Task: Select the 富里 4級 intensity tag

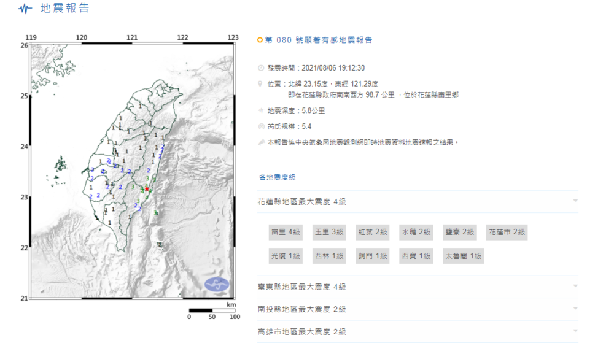Action: pyautogui.click(x=286, y=232)
